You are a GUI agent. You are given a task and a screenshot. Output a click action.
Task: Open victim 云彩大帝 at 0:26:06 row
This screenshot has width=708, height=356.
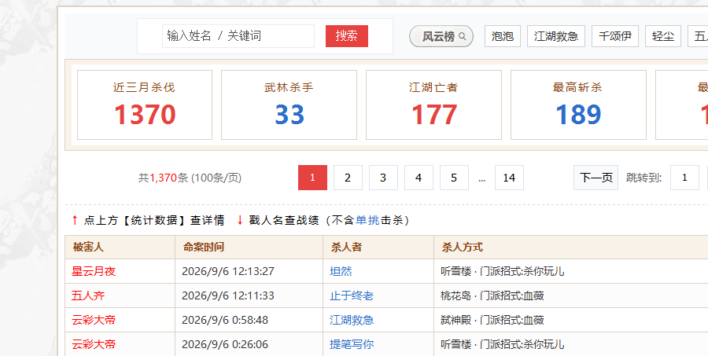(94, 344)
